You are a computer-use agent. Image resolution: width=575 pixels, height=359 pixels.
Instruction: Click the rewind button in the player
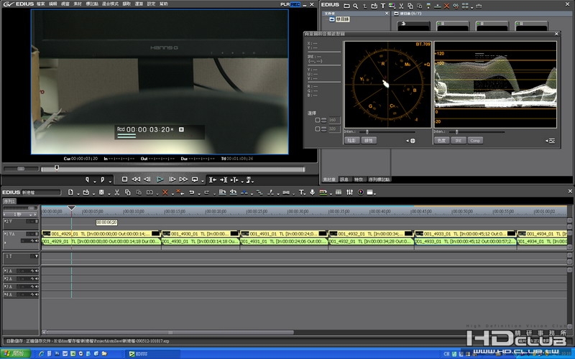pos(136,179)
